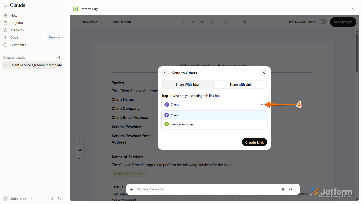Click the Service Desc... field in document
The height and width of the screenshot is (204, 362).
pyautogui.click(x=130, y=174)
